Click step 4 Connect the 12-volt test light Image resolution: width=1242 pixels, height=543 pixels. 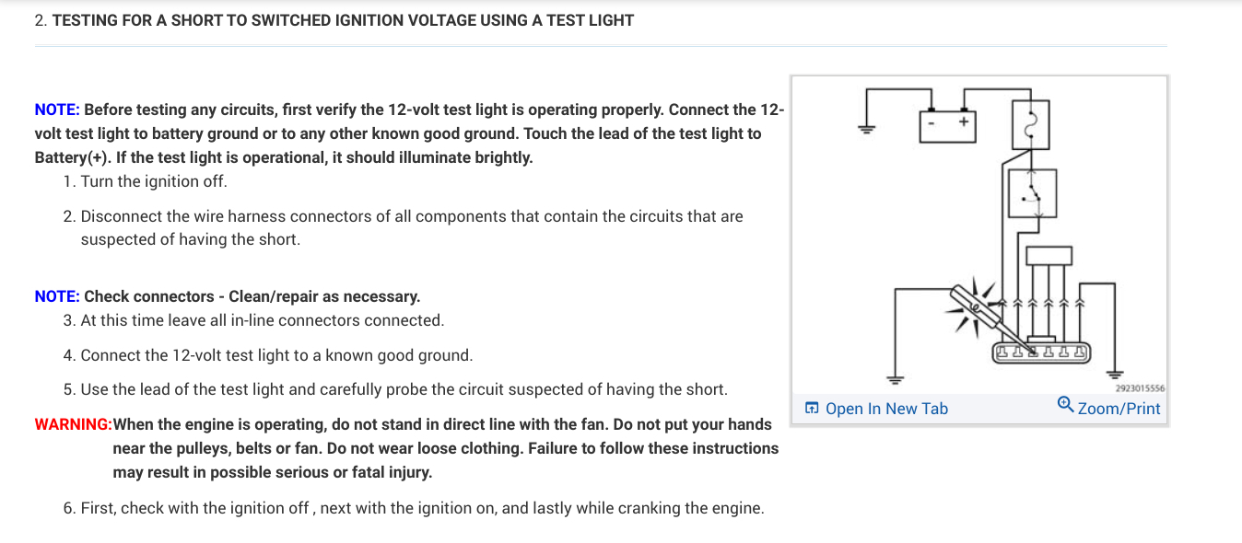[x=276, y=355]
